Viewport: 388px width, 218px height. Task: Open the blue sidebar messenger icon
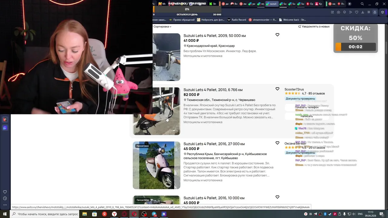[x=5, y=128]
